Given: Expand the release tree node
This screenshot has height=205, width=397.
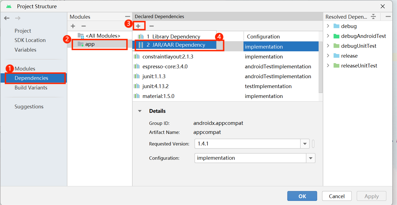Looking at the screenshot, I should [328, 56].
